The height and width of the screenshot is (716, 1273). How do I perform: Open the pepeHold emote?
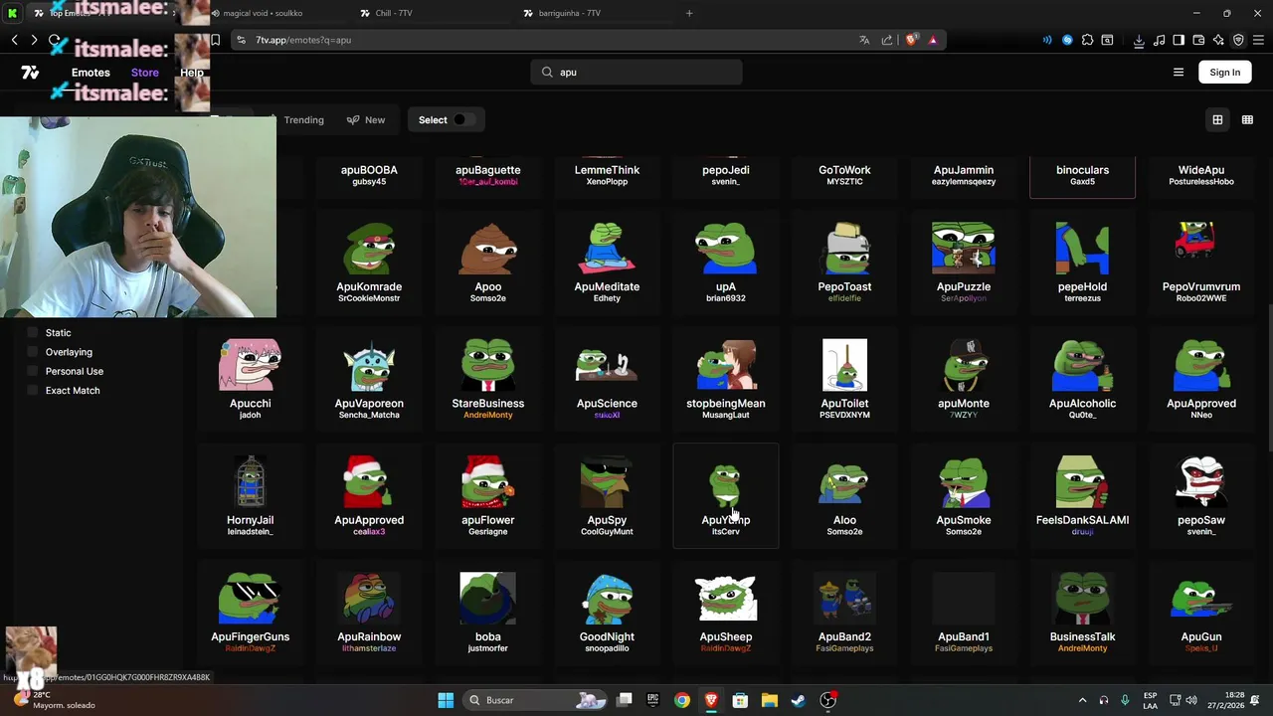click(1082, 261)
